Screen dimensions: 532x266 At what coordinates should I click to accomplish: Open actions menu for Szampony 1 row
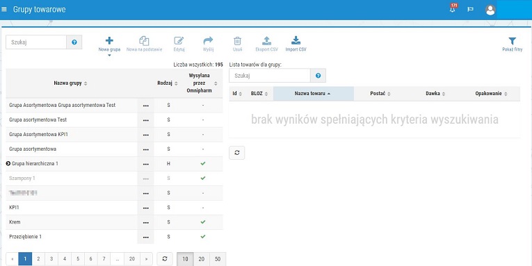[x=146, y=178]
